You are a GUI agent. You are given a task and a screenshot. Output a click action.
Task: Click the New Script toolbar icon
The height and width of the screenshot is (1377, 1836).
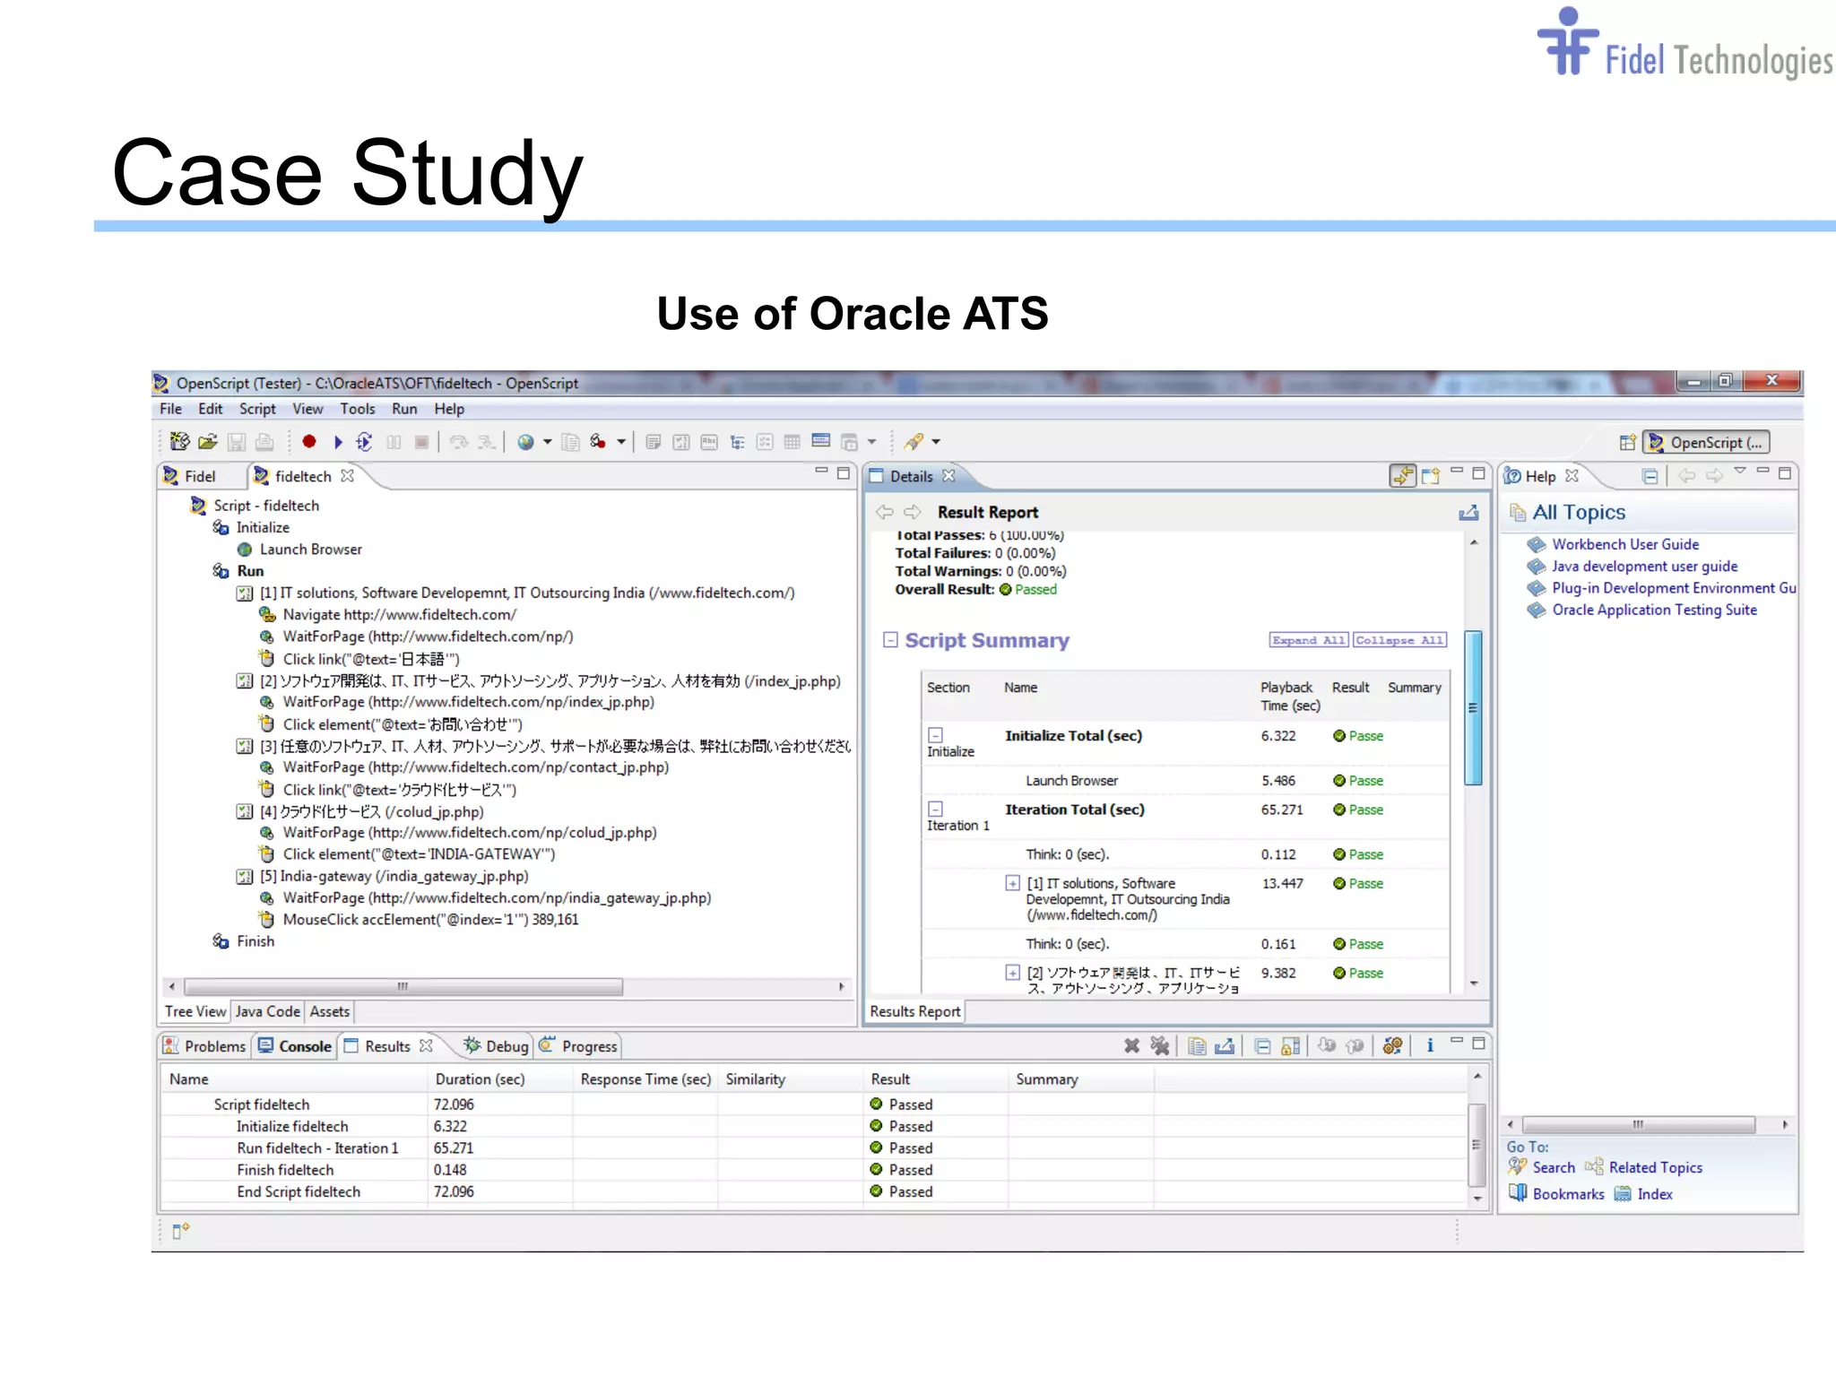click(x=180, y=441)
